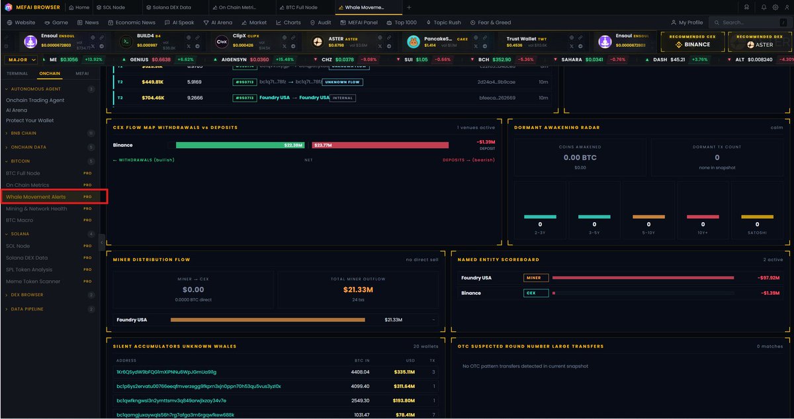Image resolution: width=794 pixels, height=419 pixels.
Task: Open Meme Token Scanner
Action: pos(50,282)
